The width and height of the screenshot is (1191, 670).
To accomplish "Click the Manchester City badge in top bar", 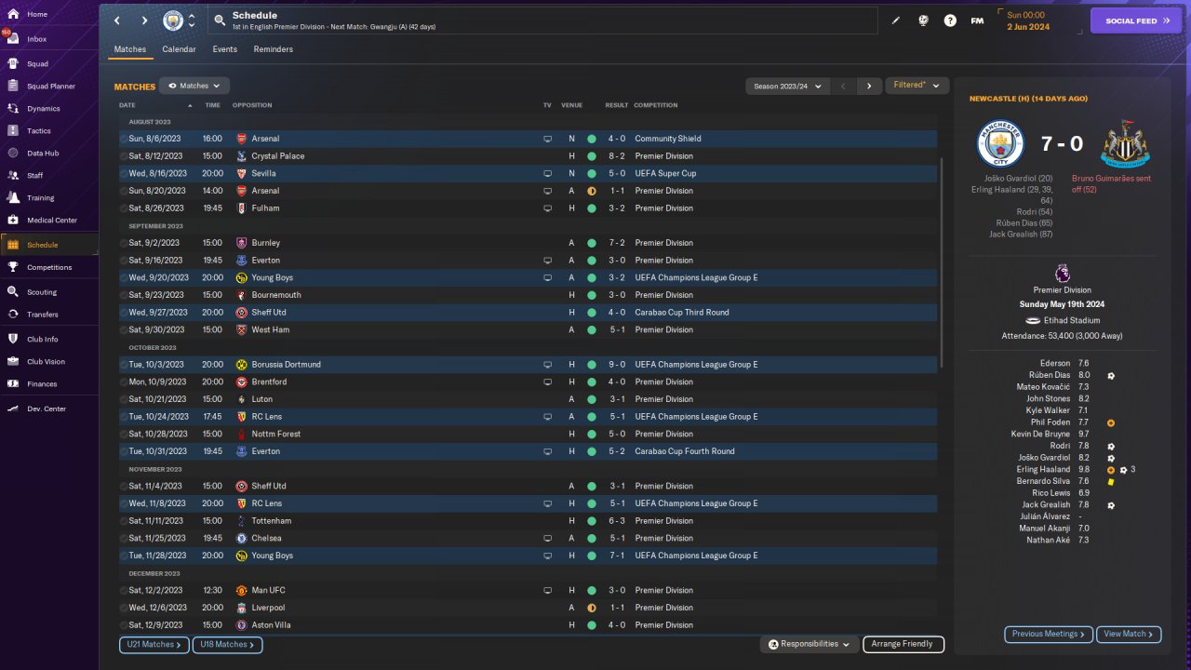I will tap(173, 20).
